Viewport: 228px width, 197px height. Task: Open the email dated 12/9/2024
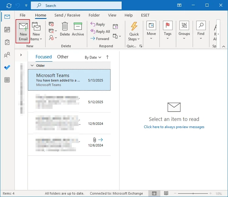click(69, 123)
